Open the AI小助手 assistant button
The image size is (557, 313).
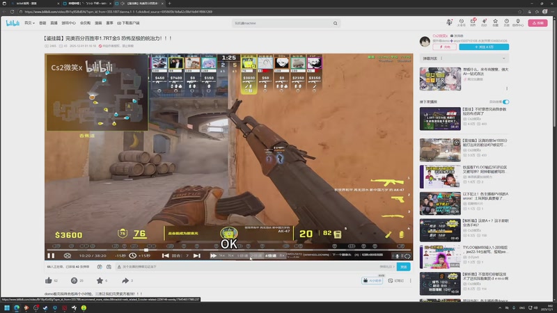[x=372, y=280]
